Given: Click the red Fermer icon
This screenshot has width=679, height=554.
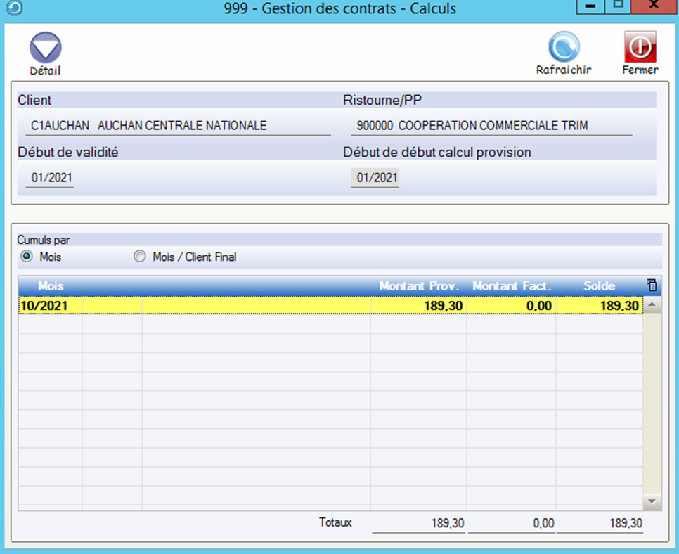Looking at the screenshot, I should 640,47.
